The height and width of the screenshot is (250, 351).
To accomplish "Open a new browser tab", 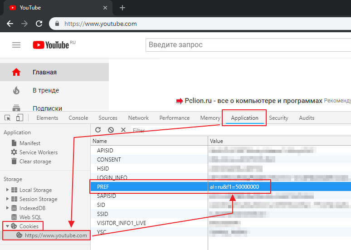I will coord(122,8).
